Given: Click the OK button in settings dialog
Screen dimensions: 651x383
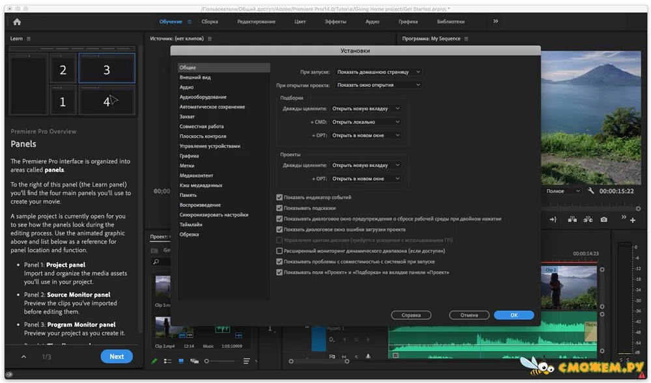Looking at the screenshot, I should (x=514, y=315).
